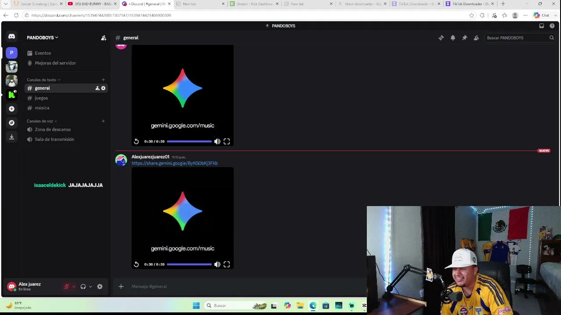This screenshot has width=561, height=315.
Task: Click the download apps icon in server rail
Action: click(x=12, y=137)
